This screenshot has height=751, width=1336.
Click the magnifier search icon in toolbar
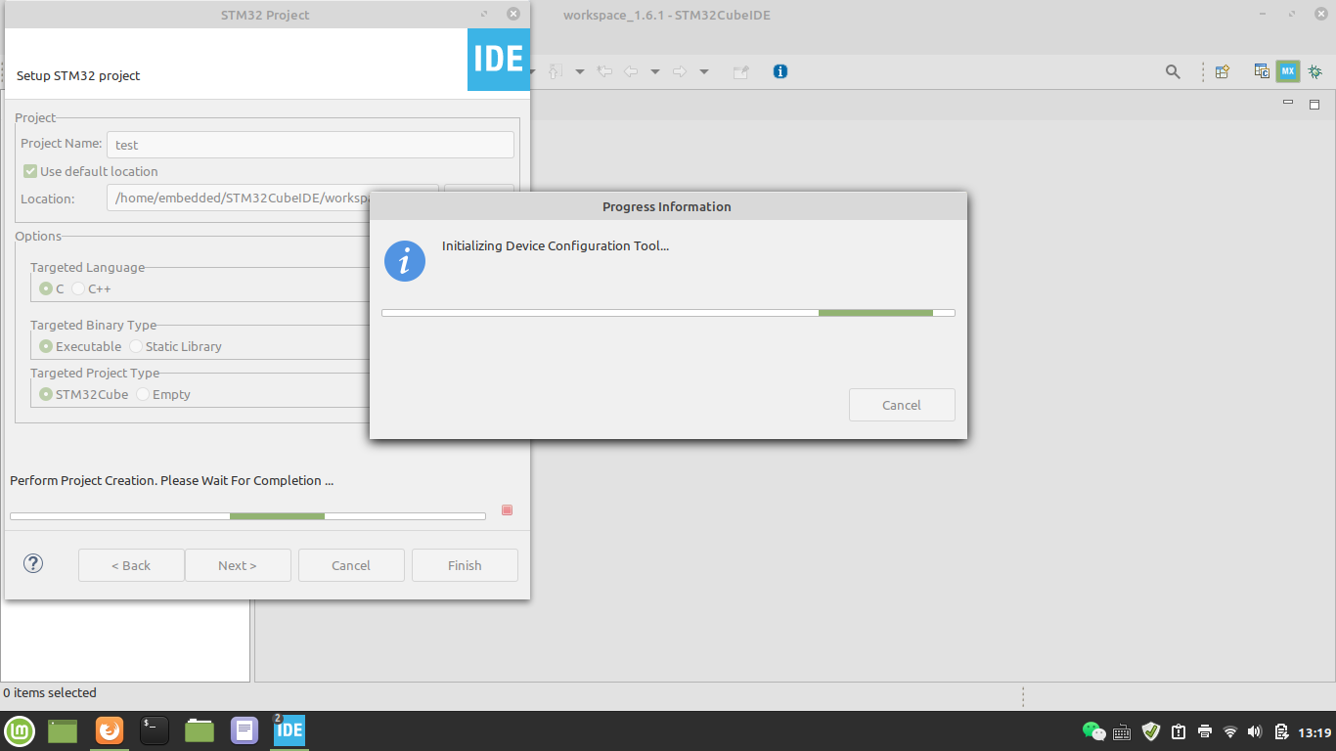pyautogui.click(x=1173, y=71)
